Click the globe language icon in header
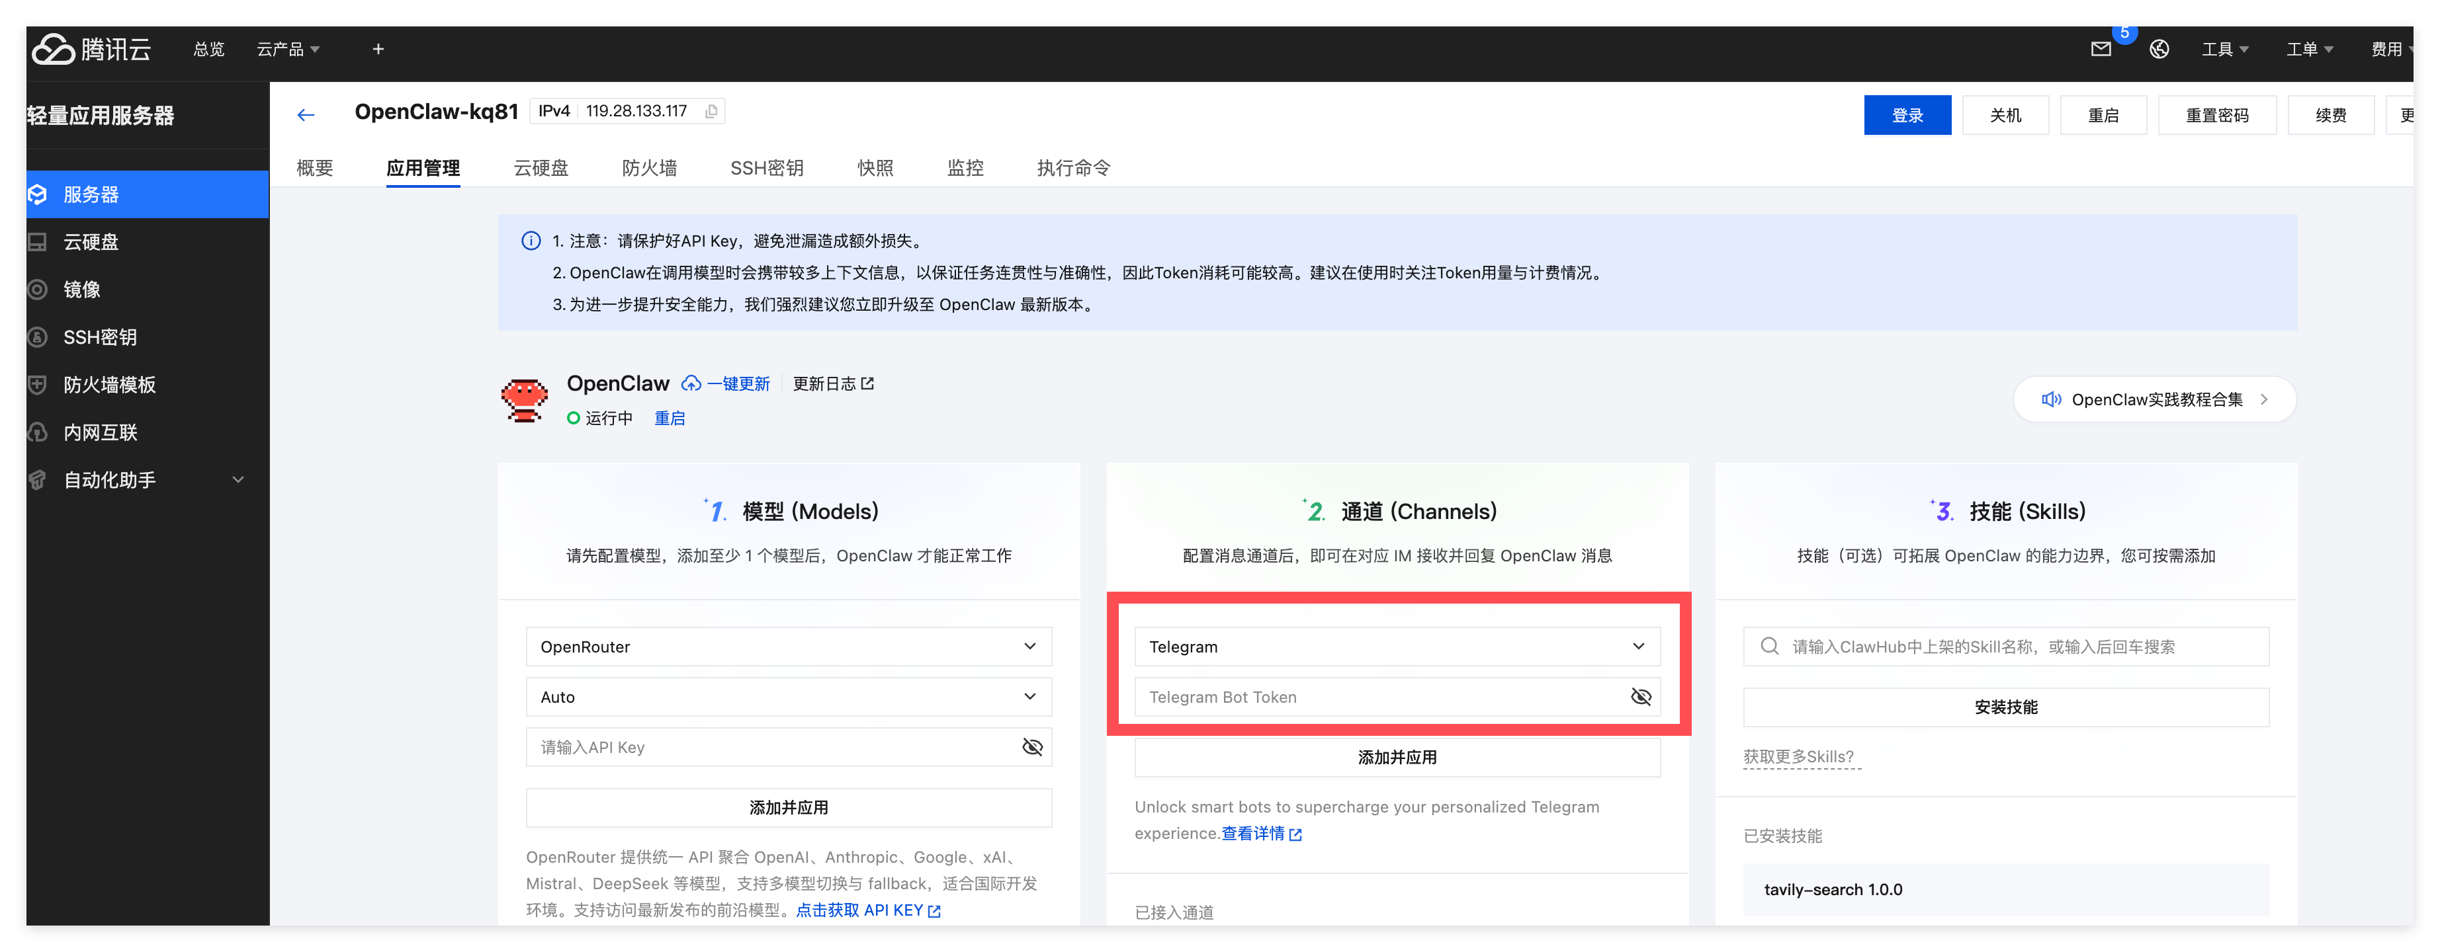Viewport: 2440px width, 952px height. [2159, 49]
